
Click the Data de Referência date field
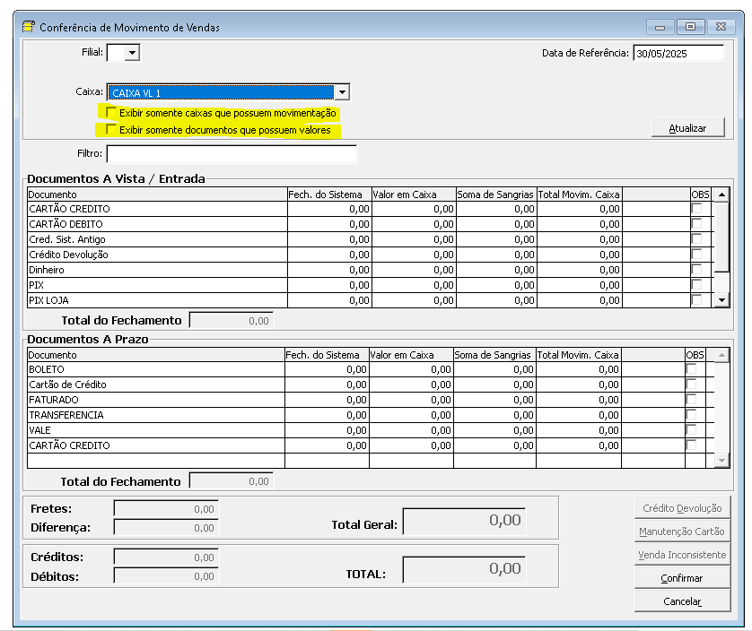(678, 53)
